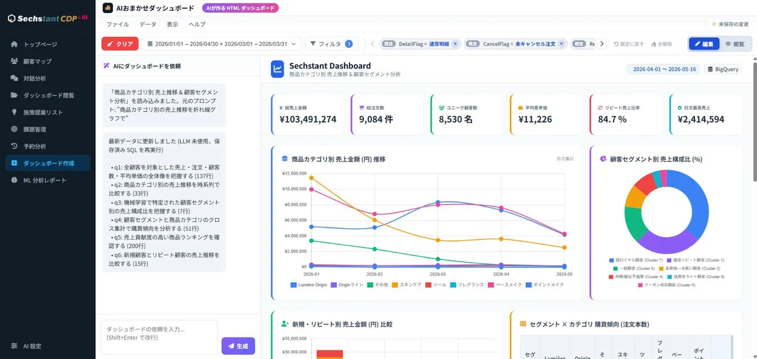The width and height of the screenshot is (757, 359).
Task: Click the ¥103,491,274 total sales value
Action: tap(308, 119)
